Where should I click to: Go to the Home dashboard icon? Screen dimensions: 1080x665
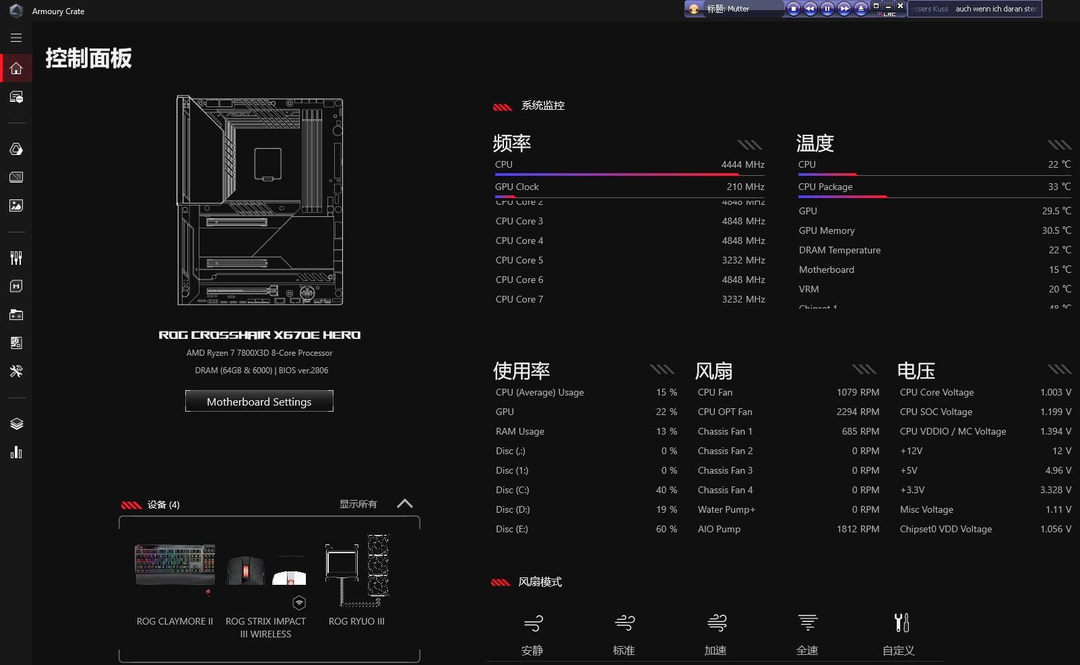[16, 68]
